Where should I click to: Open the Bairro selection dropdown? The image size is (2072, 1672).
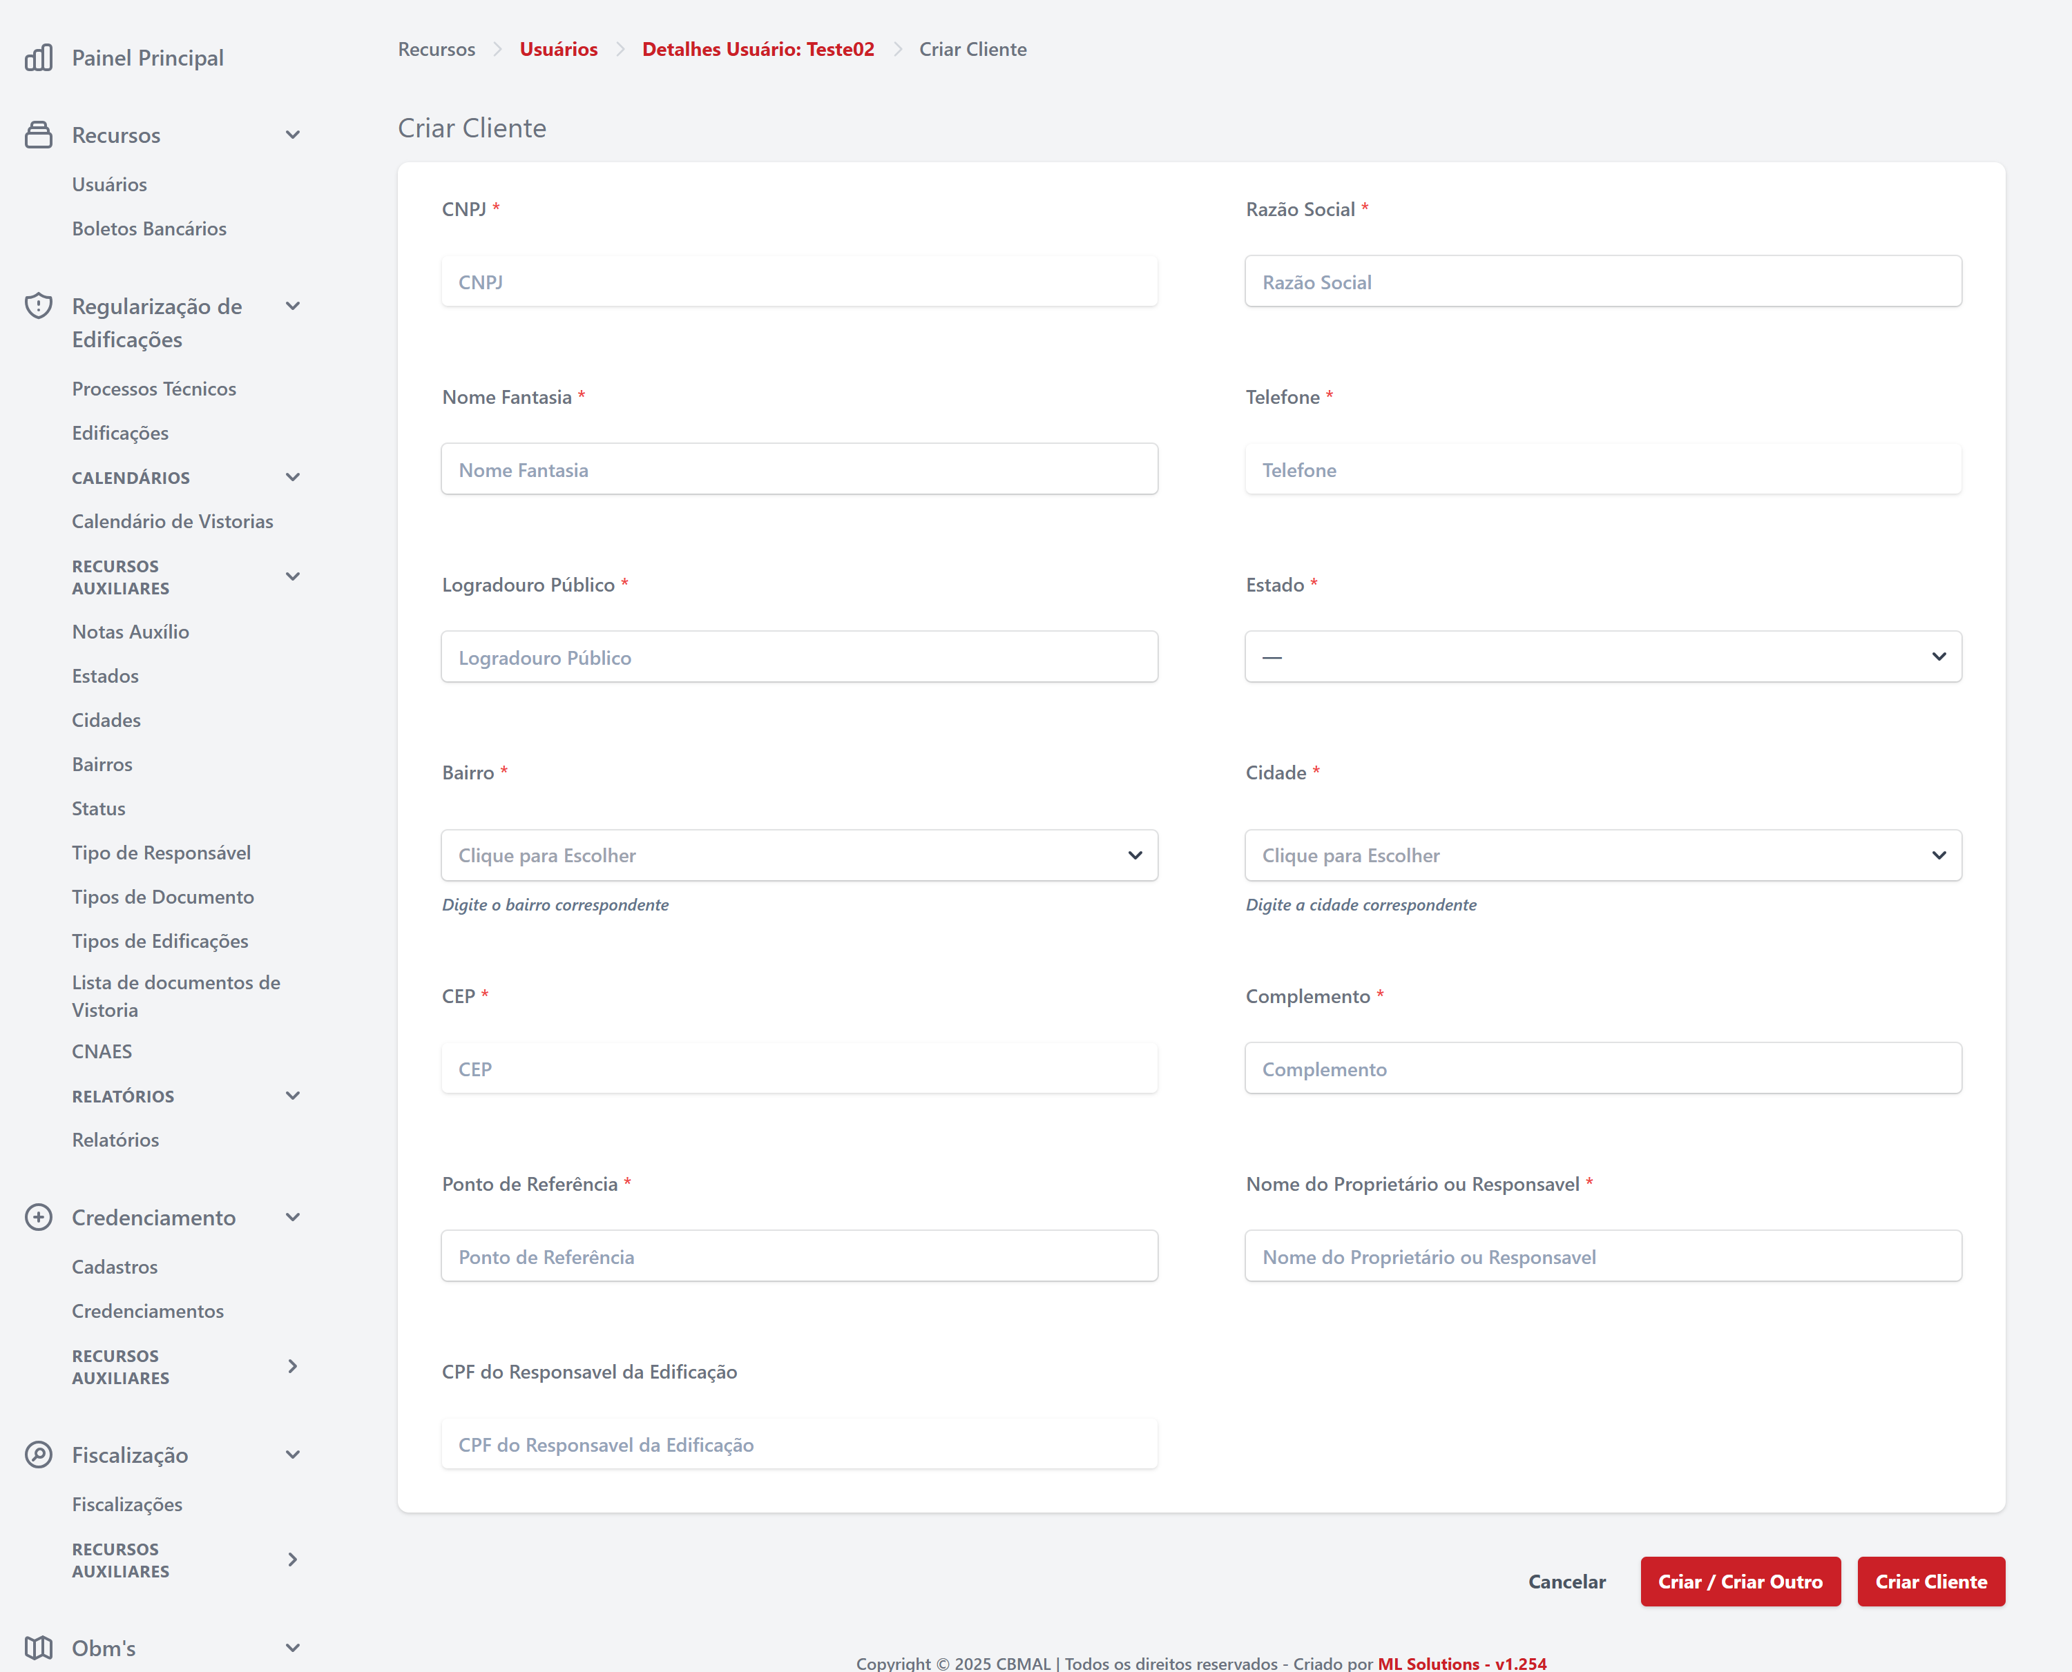coord(799,855)
